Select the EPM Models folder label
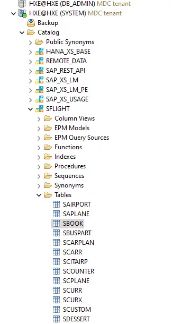The height and width of the screenshot is (324, 191). (x=72, y=128)
